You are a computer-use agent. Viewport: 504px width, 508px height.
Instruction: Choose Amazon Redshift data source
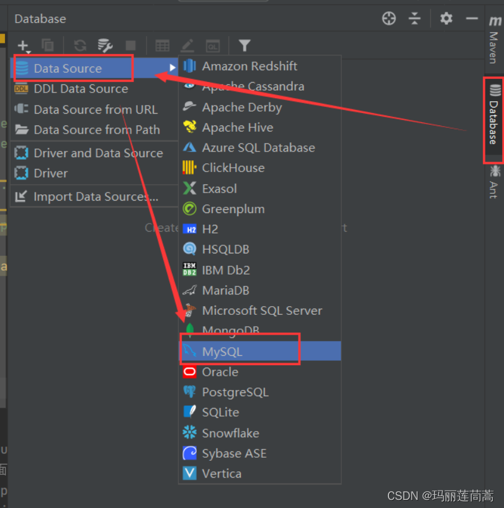(260, 66)
